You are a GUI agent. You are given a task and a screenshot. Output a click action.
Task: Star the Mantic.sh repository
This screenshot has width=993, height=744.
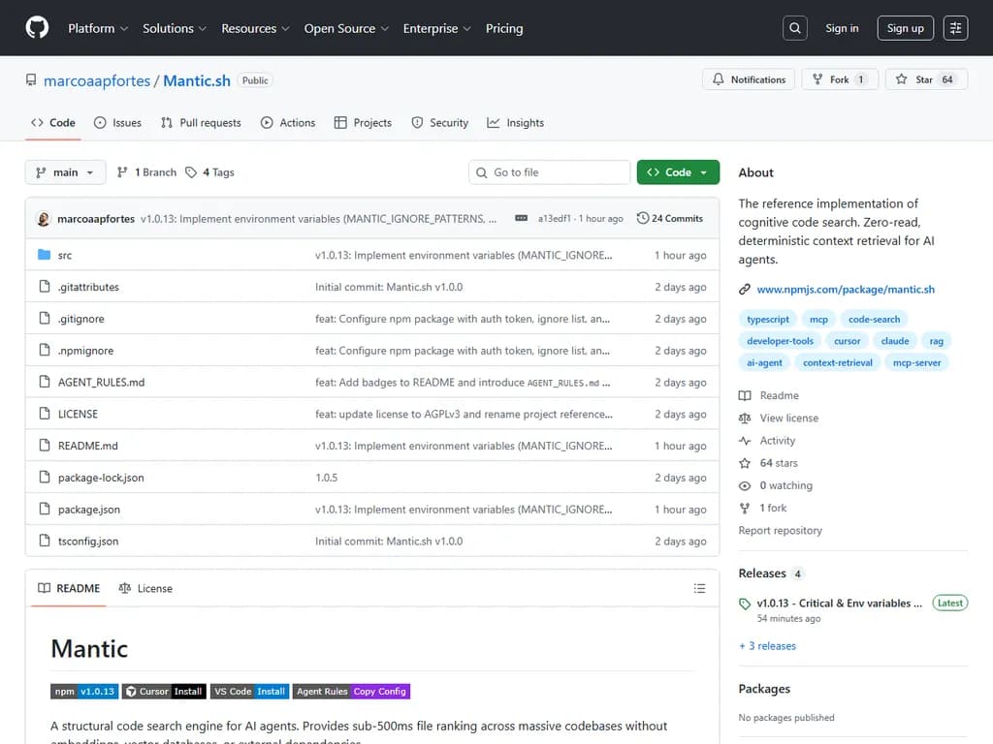pyautogui.click(x=926, y=79)
